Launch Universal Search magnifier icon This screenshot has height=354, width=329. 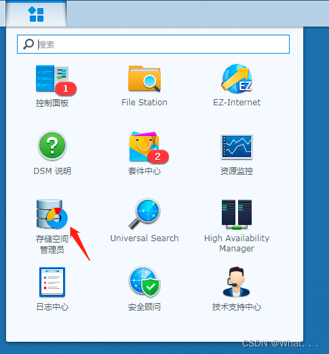point(144,213)
